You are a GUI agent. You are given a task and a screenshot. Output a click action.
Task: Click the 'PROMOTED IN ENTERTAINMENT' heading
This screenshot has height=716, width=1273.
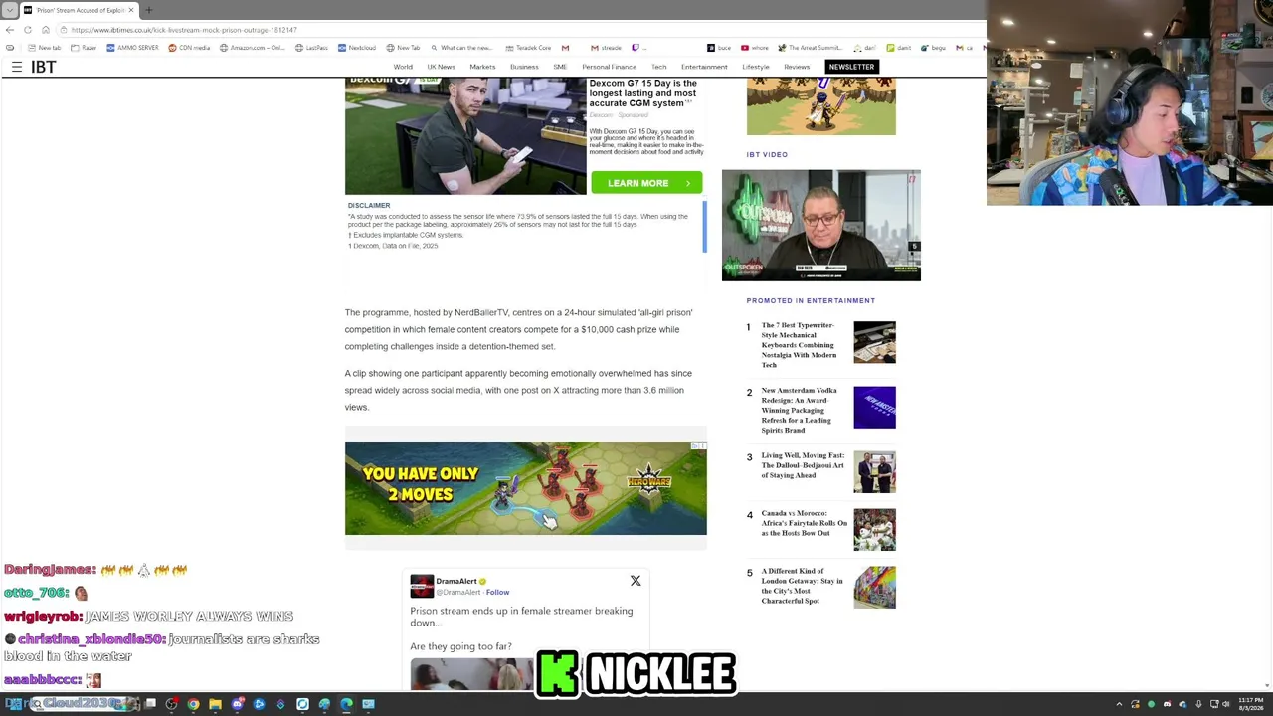tap(811, 300)
